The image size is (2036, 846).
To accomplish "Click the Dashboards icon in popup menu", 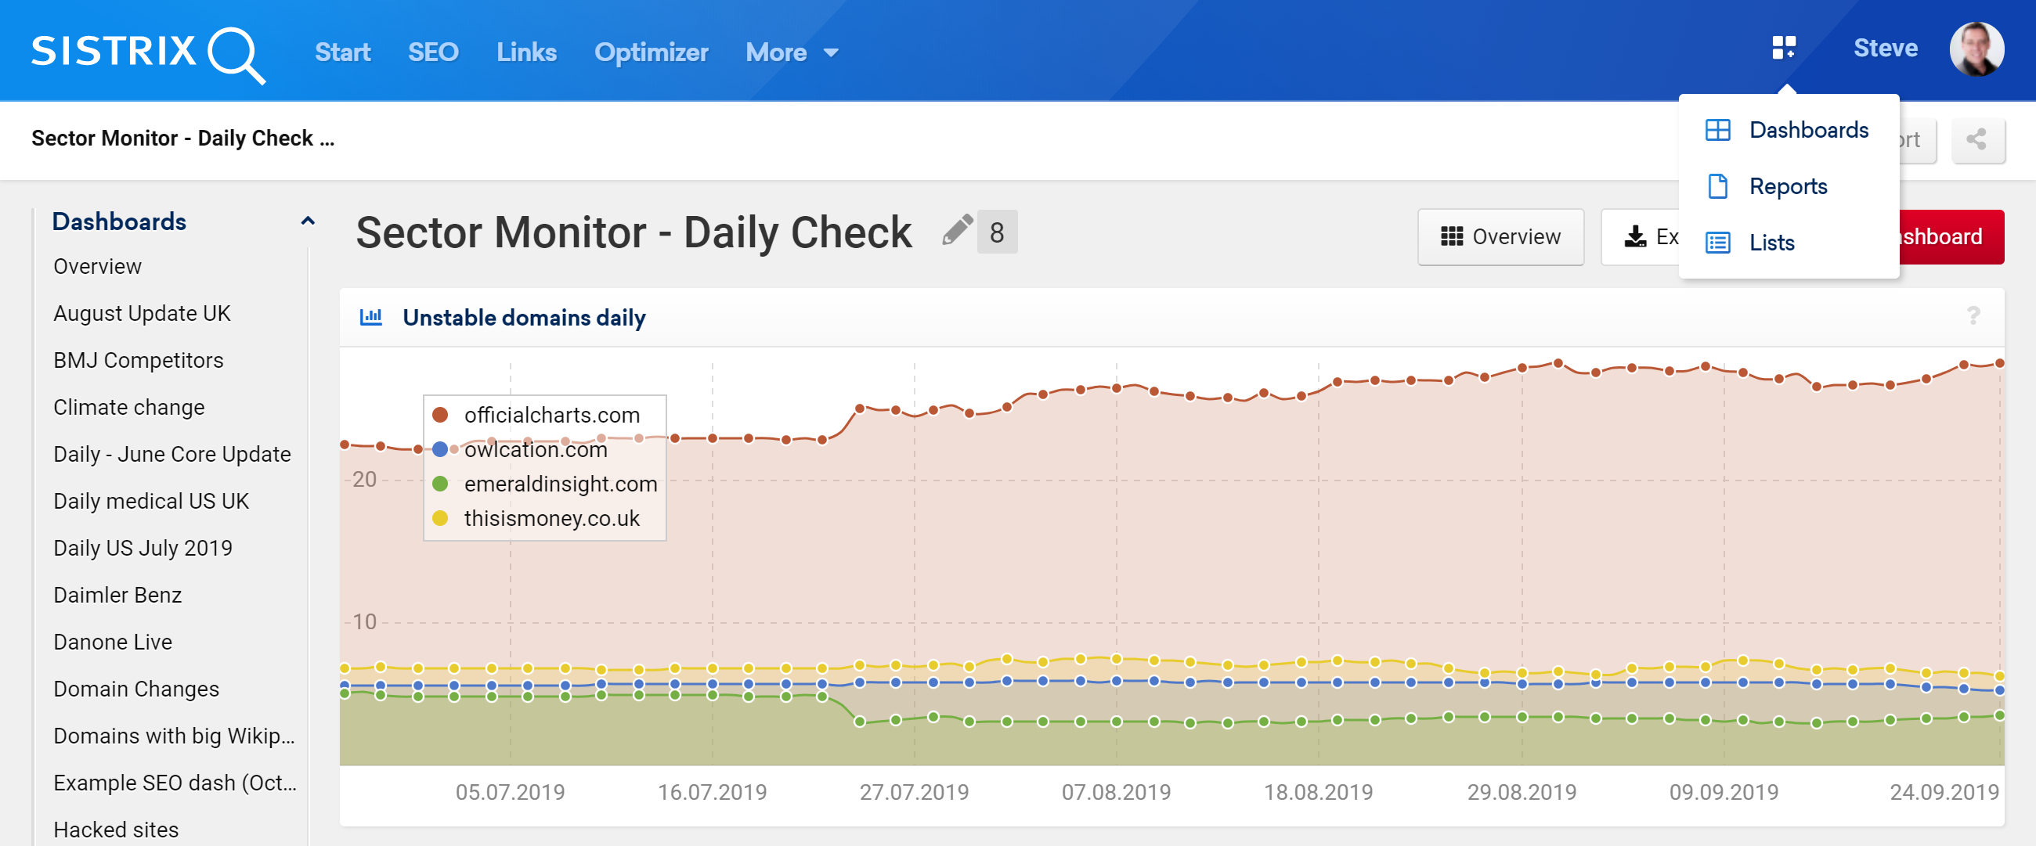I will pos(1717,131).
